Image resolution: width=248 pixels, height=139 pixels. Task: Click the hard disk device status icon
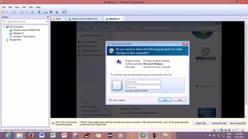pos(214,130)
